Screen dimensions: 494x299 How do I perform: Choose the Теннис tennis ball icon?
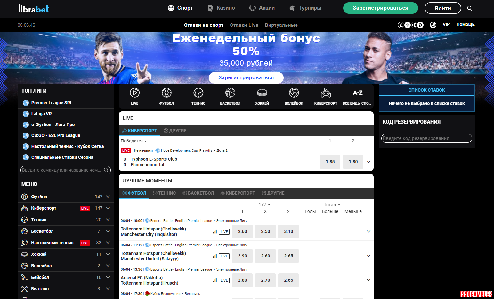tap(198, 93)
